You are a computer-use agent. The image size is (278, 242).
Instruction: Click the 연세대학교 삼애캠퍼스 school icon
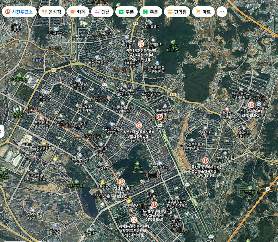click(x=157, y=63)
